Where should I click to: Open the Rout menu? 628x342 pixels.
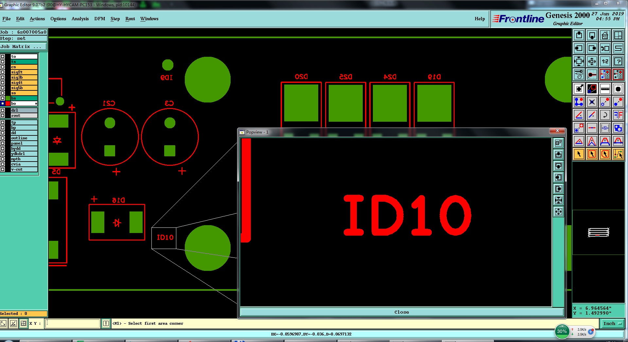click(130, 19)
